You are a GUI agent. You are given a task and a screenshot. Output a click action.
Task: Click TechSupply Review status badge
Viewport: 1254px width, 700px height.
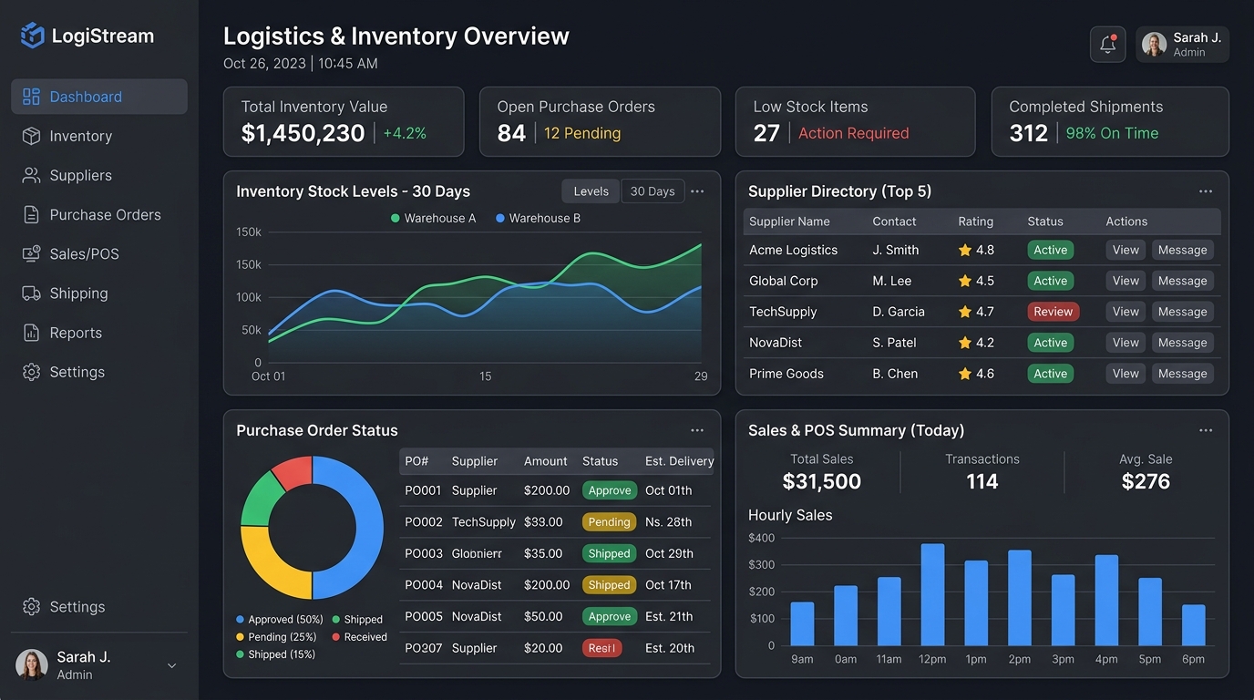point(1053,312)
